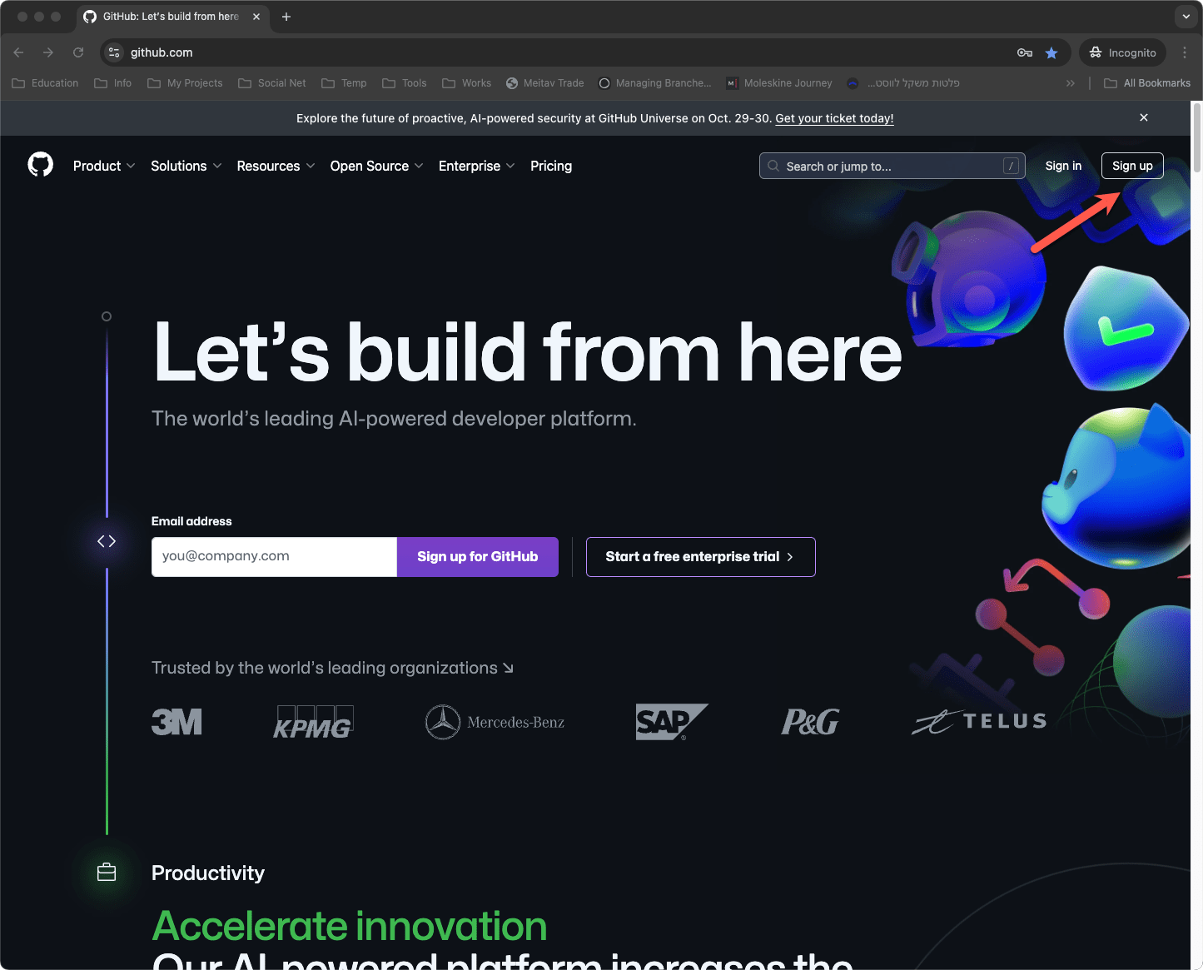Bookmark this page with star icon
Screen dimensions: 1203x970
pos(1051,52)
